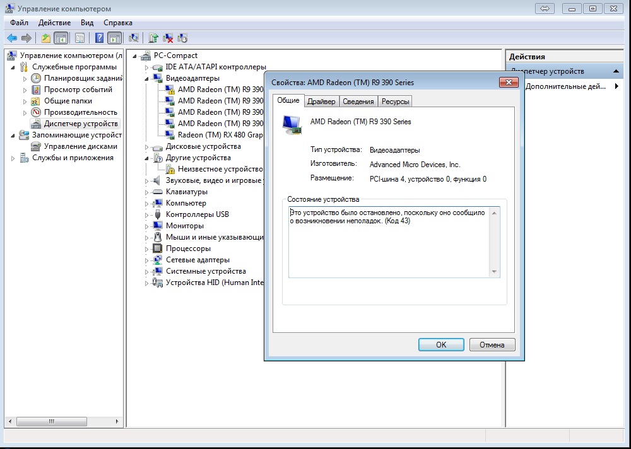Click the disable device toolbar icon
This screenshot has height=449, width=631.
tap(182, 38)
